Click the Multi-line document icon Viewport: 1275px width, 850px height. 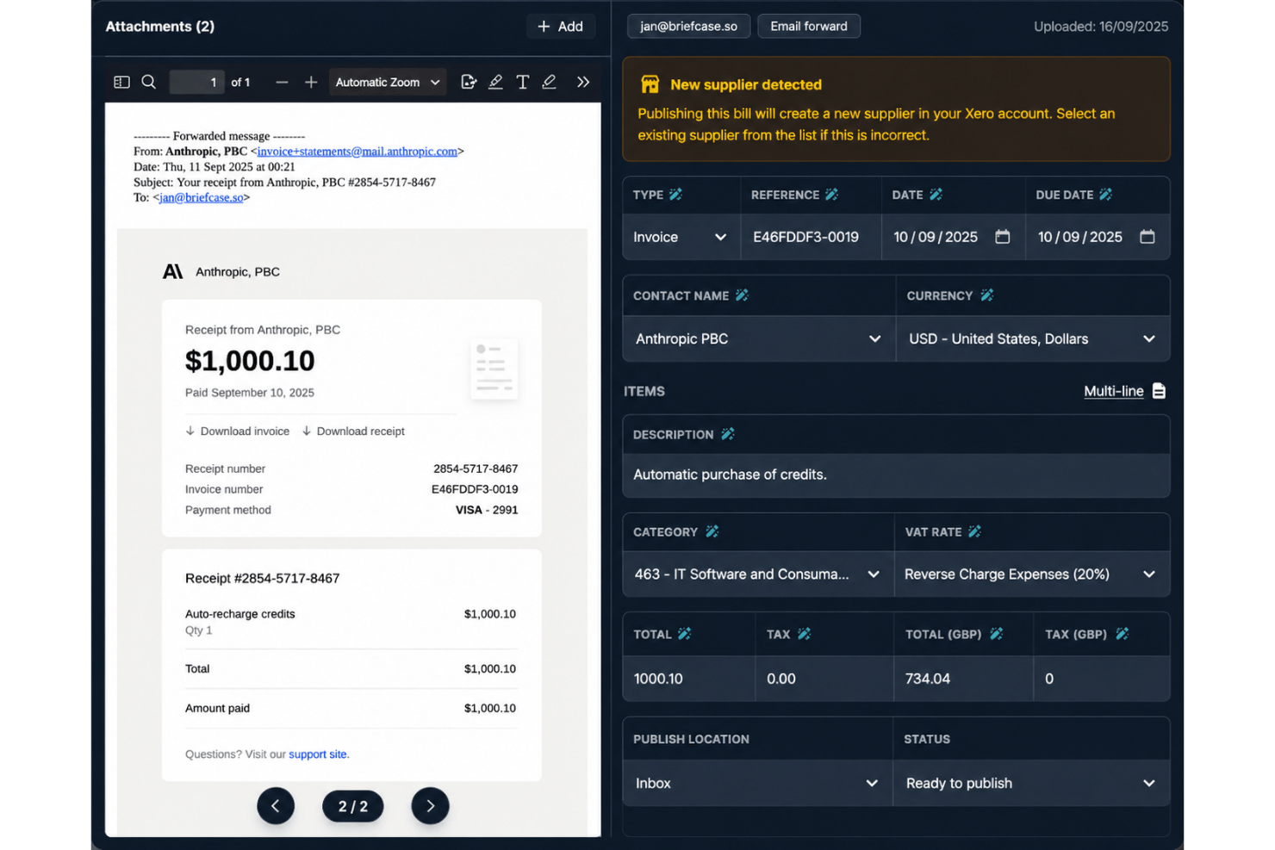pos(1160,391)
